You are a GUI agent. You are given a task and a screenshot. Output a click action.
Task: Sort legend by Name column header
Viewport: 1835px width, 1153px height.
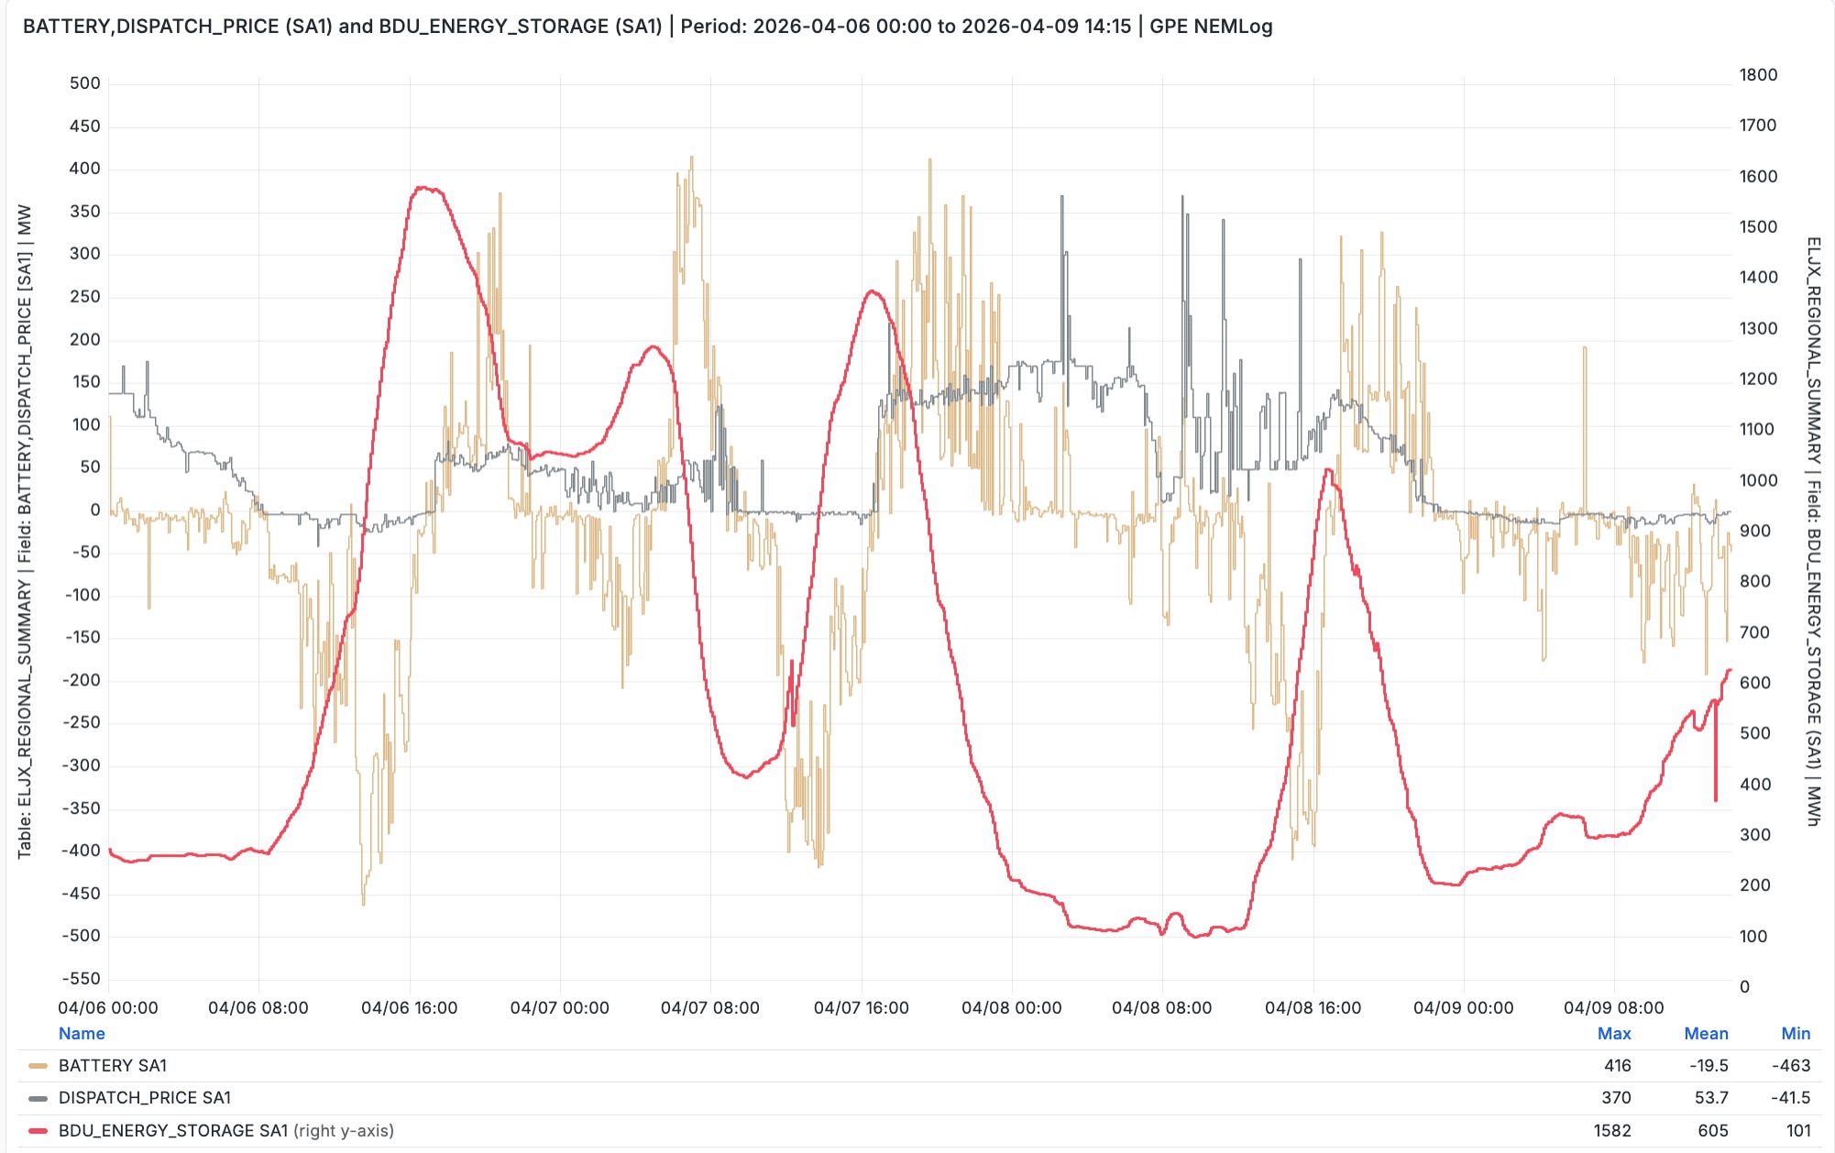point(82,1034)
